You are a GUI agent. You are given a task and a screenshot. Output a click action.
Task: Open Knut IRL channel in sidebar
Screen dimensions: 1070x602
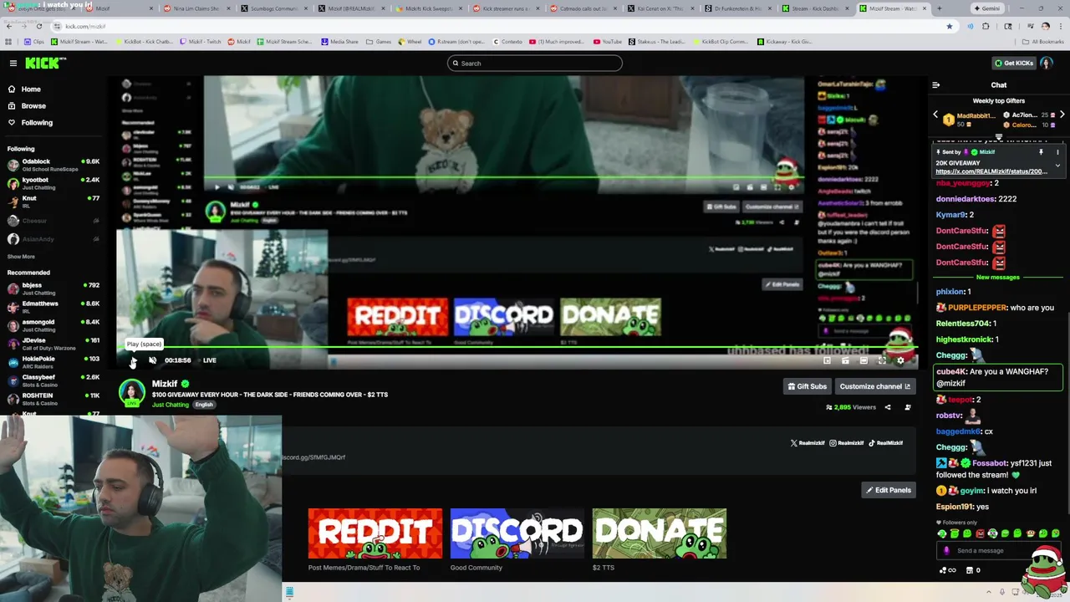(x=53, y=202)
